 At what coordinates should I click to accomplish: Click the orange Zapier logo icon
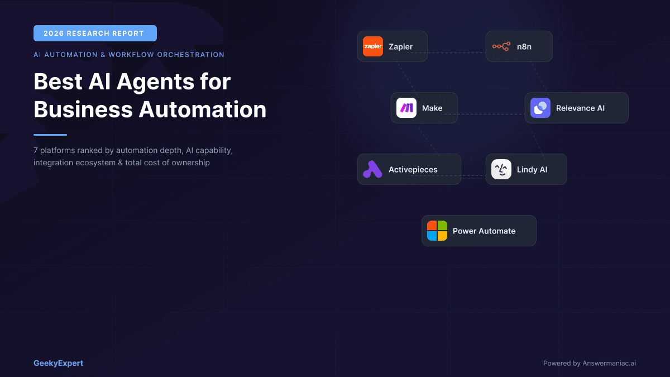point(373,46)
